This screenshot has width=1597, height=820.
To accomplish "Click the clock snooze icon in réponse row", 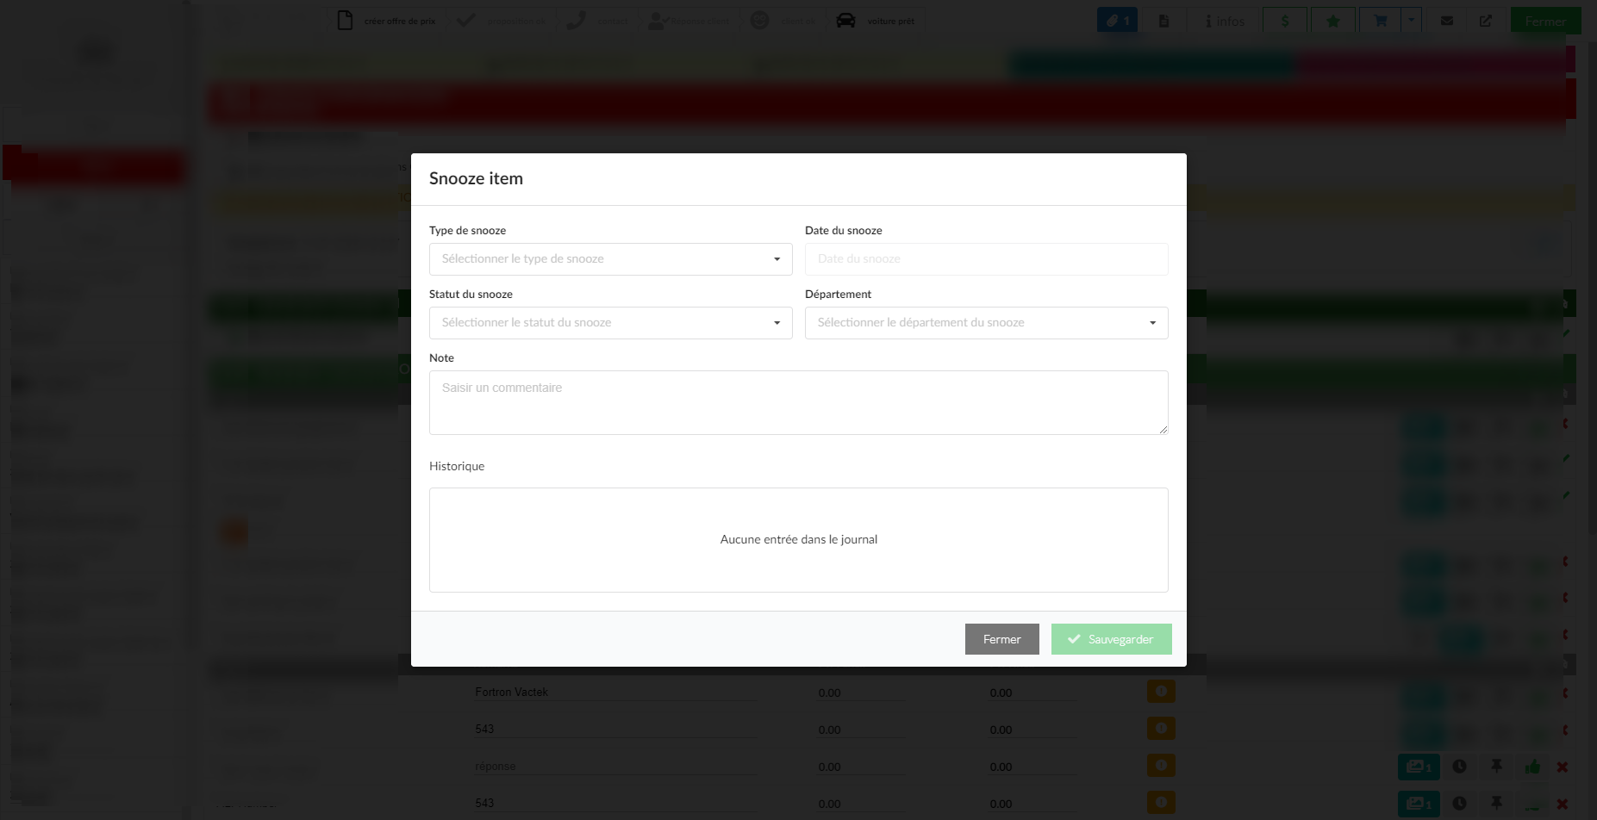I will click(1459, 767).
